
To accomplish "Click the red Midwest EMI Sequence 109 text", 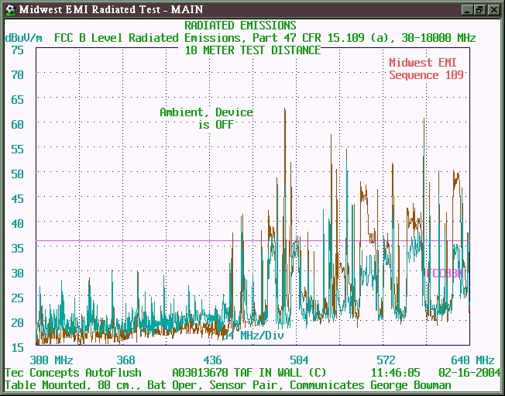I will (426, 69).
